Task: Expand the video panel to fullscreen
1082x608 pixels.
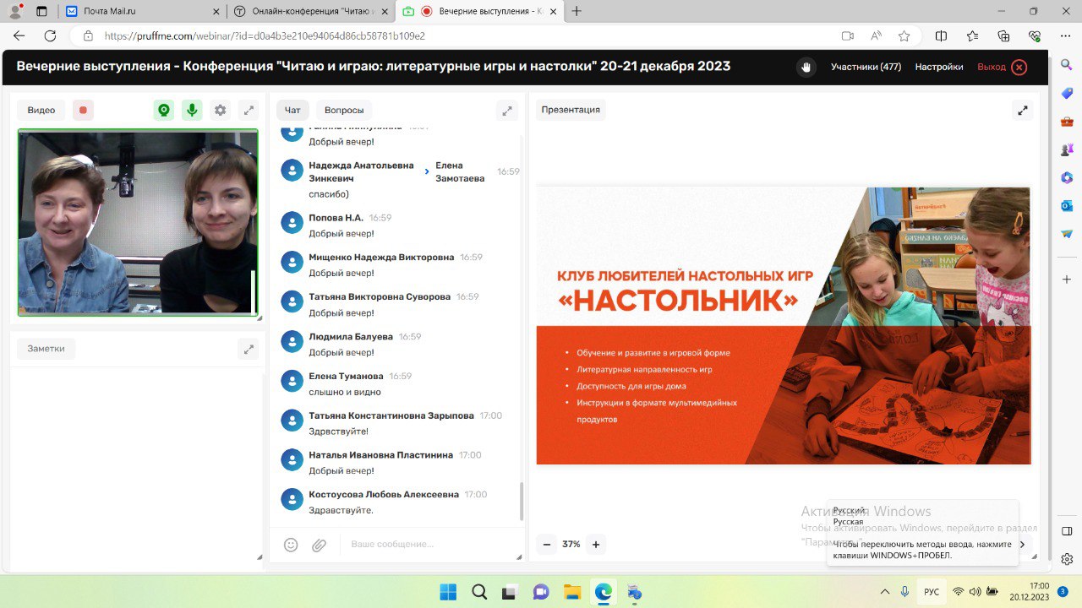Action: coord(249,110)
